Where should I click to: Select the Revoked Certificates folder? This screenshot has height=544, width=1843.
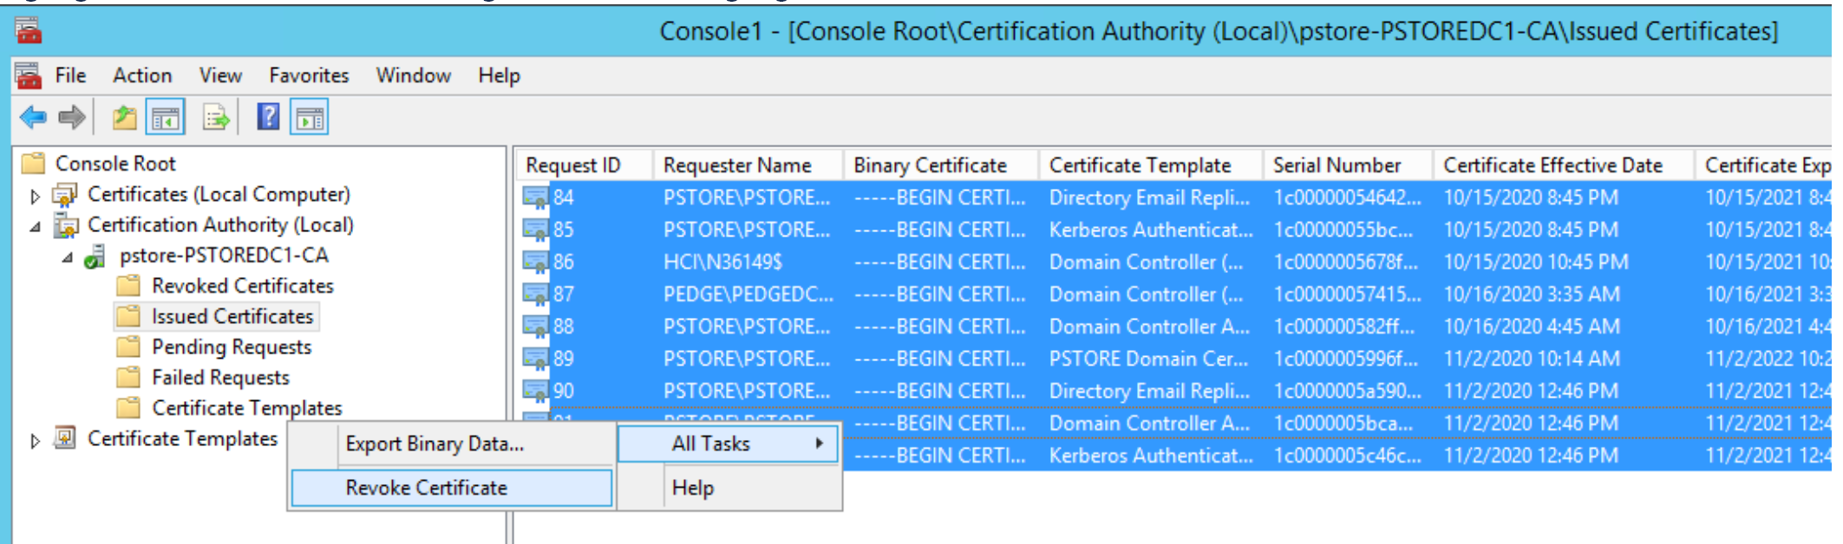point(242,286)
